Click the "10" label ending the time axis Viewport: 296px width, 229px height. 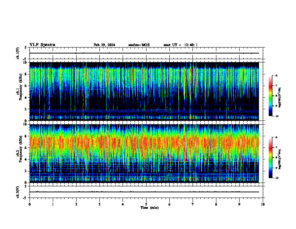[263, 204]
